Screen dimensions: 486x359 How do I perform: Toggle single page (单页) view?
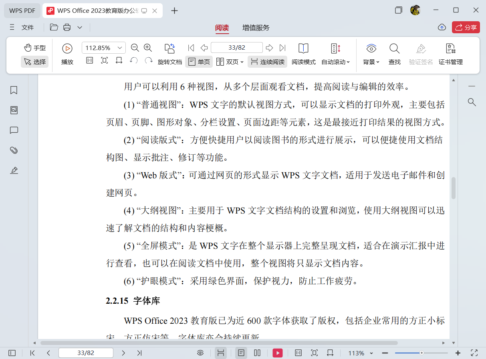tap(199, 62)
